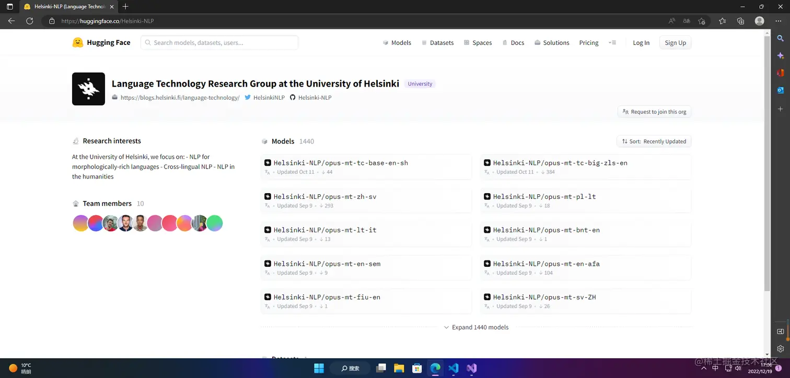Add a sidebar app with plus icon
The height and width of the screenshot is (378, 790).
point(781,109)
